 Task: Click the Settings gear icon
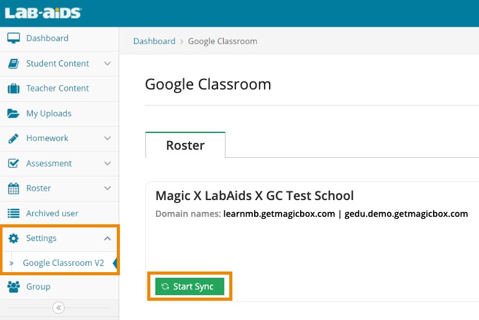(14, 239)
